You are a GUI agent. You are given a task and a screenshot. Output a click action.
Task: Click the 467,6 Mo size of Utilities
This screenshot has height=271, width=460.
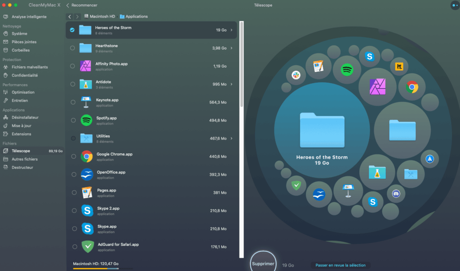pyautogui.click(x=218, y=138)
